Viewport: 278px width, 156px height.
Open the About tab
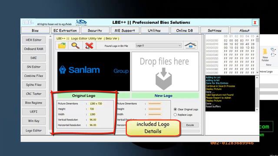(x=244, y=30)
